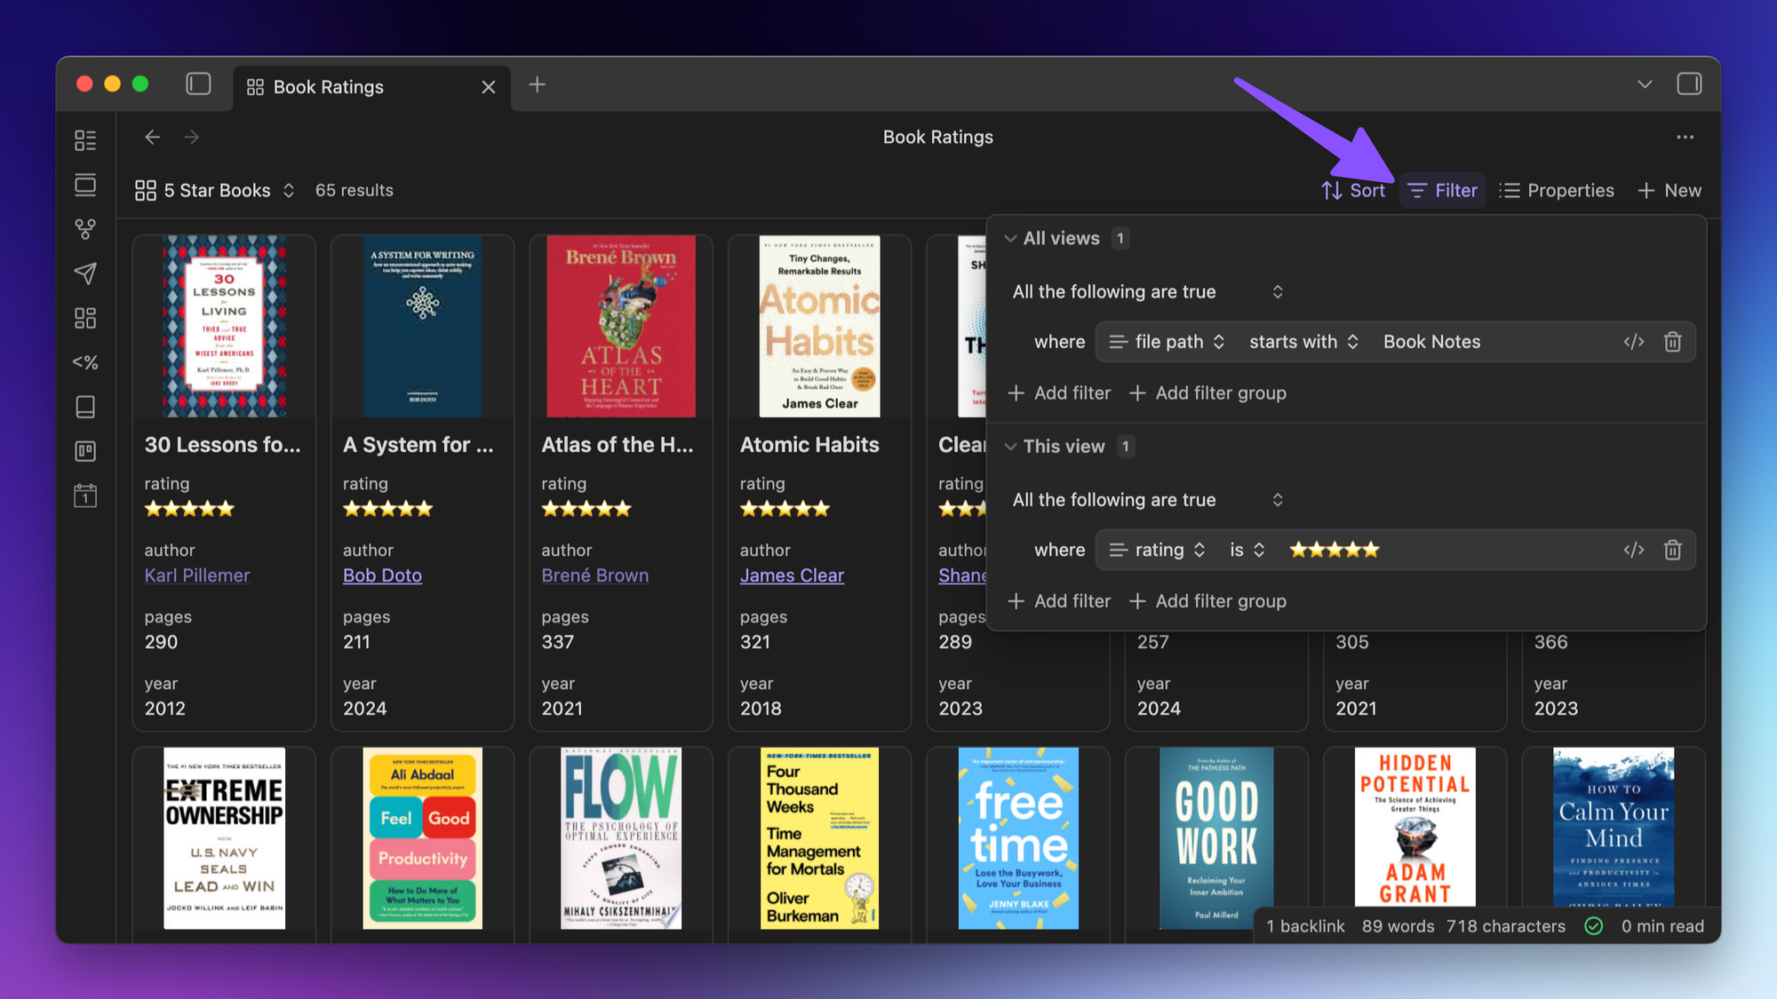1777x999 pixels.
Task: Edit the Book Notes filter value
Action: click(1432, 342)
